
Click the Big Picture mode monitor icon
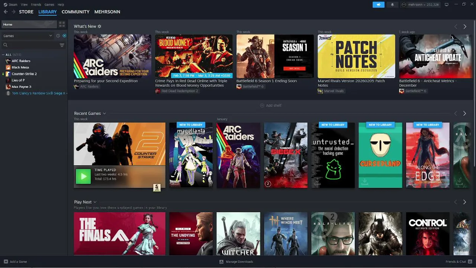click(447, 4)
